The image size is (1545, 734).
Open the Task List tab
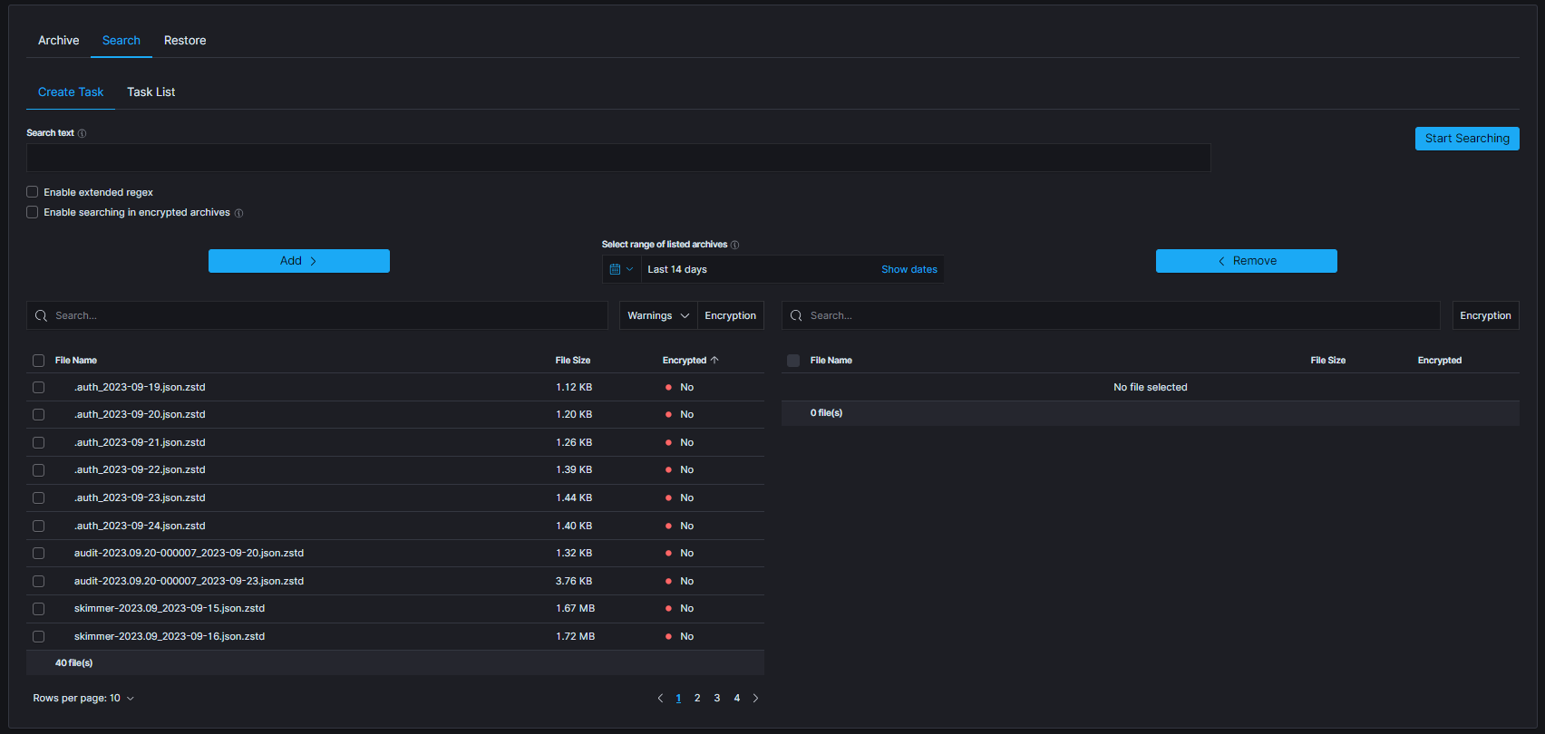click(x=151, y=92)
